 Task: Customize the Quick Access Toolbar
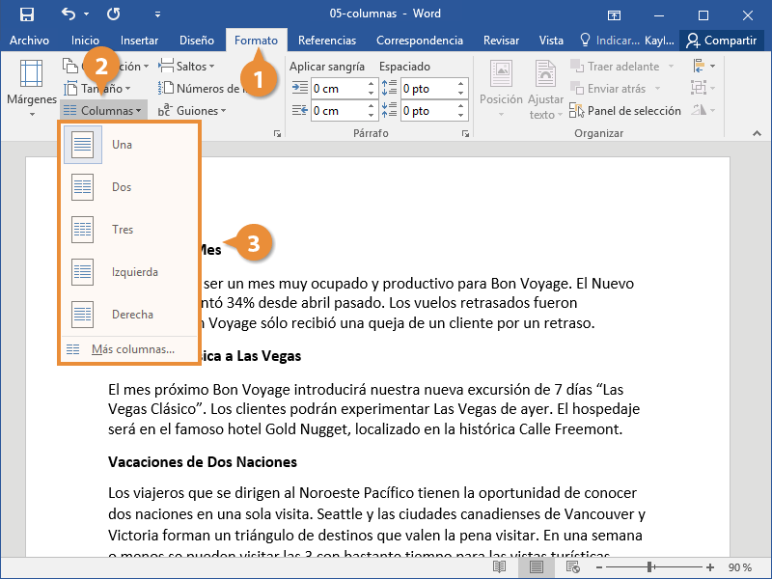pos(157,14)
